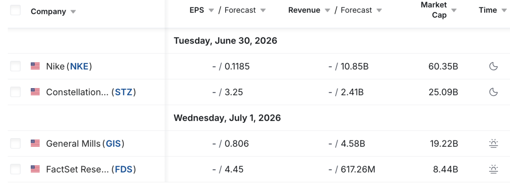Sort by Time column arrow
This screenshot has height=189, width=510.
pyautogui.click(x=504, y=10)
